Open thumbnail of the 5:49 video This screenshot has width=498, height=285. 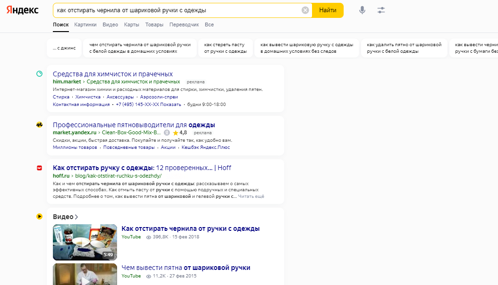click(85, 242)
